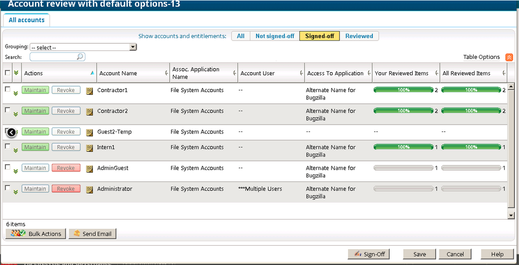
Task: Click the Intern1 account note icon
Action: click(x=89, y=148)
